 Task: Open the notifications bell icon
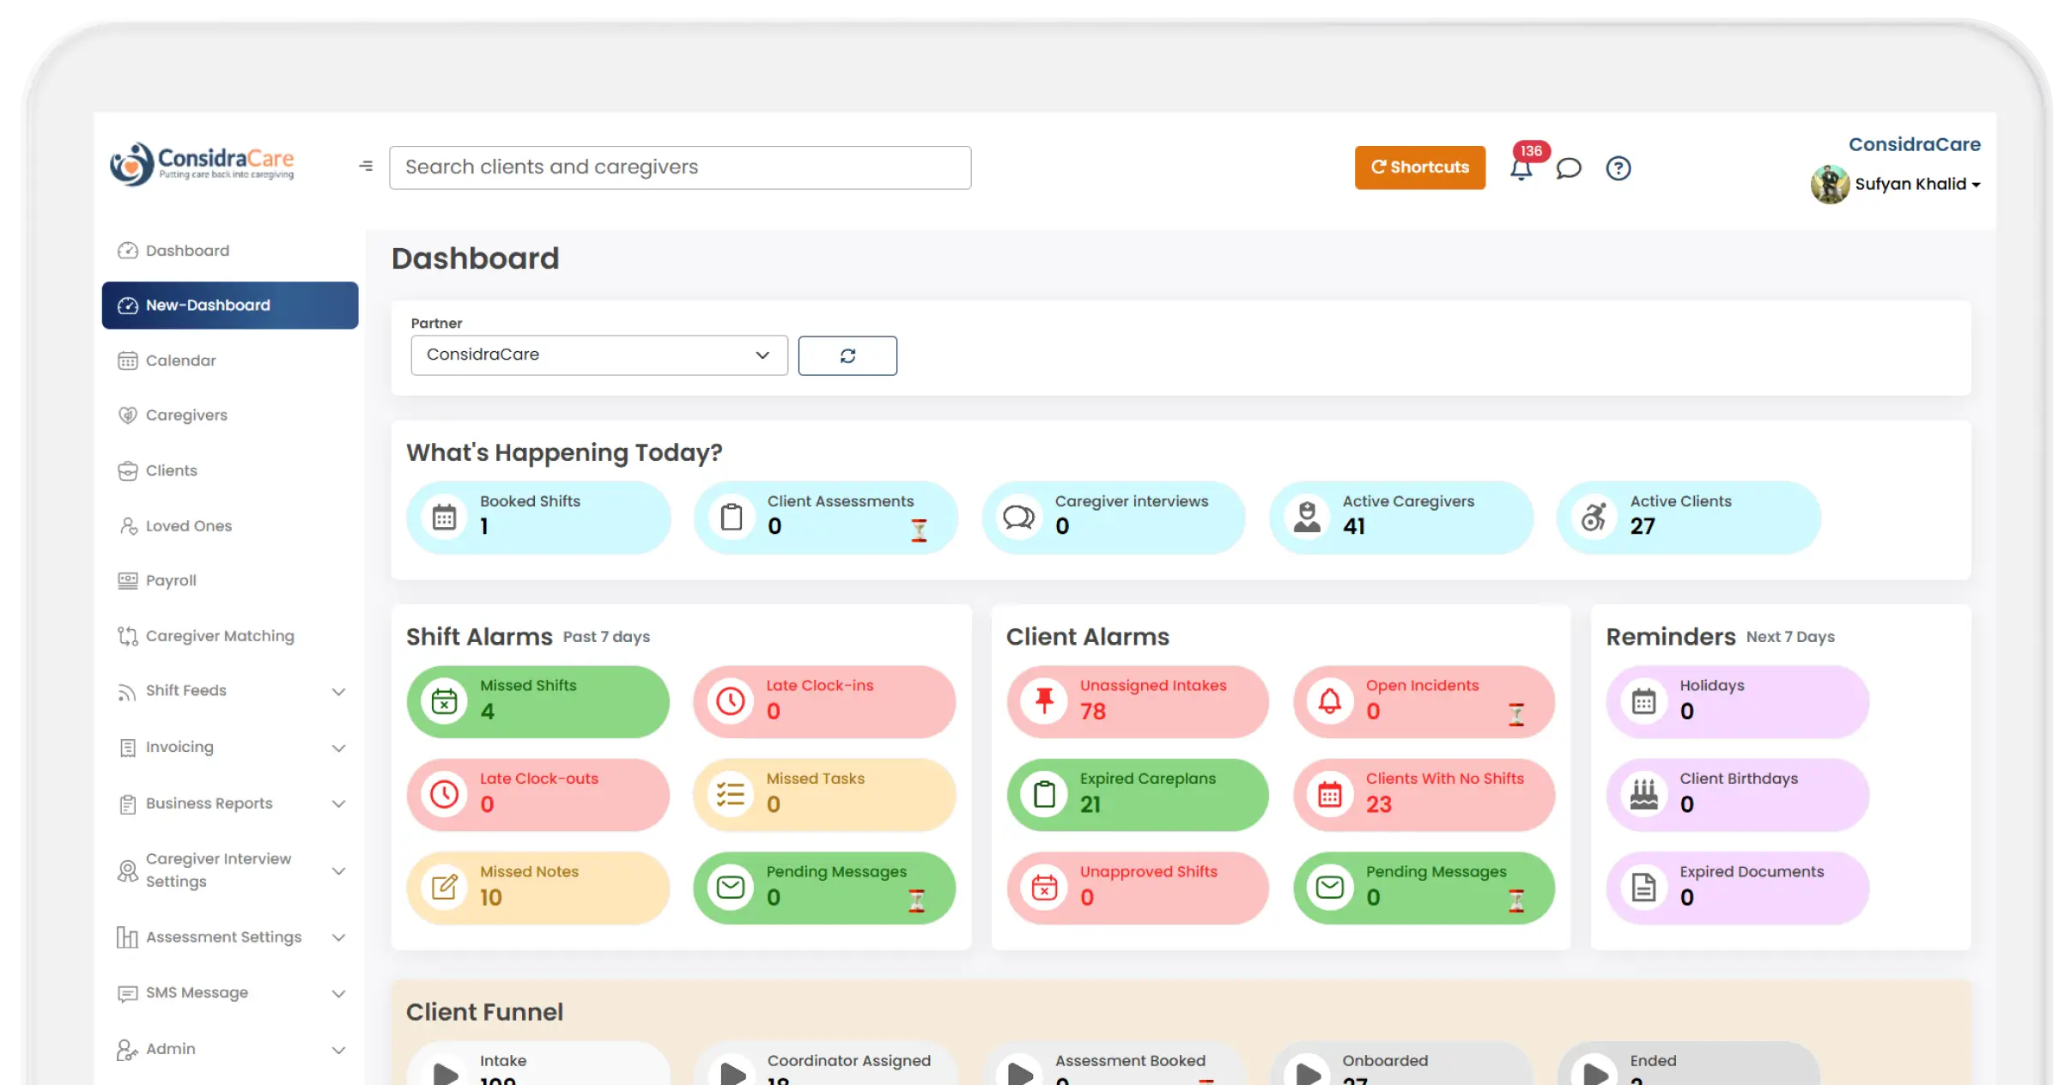[x=1521, y=168]
